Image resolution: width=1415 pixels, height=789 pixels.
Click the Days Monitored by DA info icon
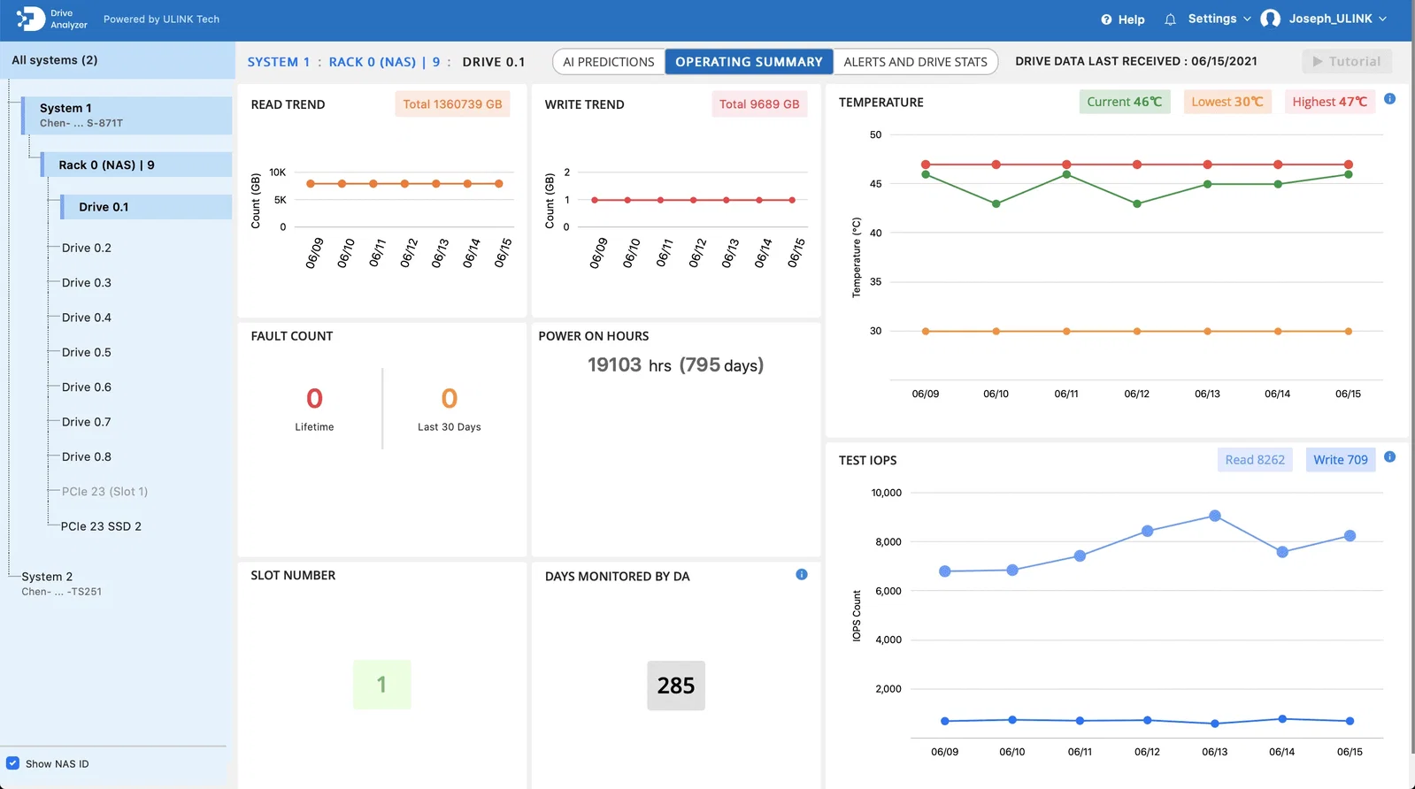[x=802, y=575]
